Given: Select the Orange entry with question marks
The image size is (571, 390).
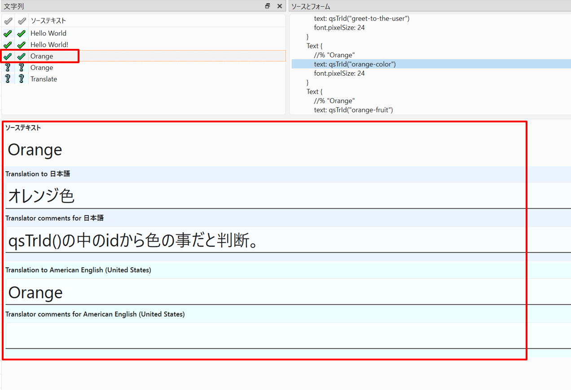Looking at the screenshot, I should [x=42, y=68].
